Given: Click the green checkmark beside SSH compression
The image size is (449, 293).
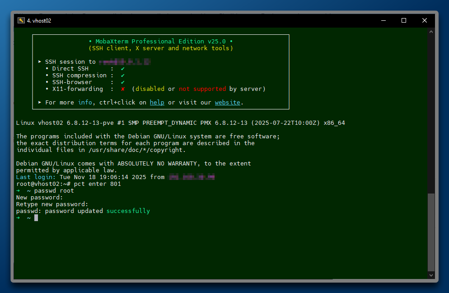Looking at the screenshot, I should click(x=122, y=76).
